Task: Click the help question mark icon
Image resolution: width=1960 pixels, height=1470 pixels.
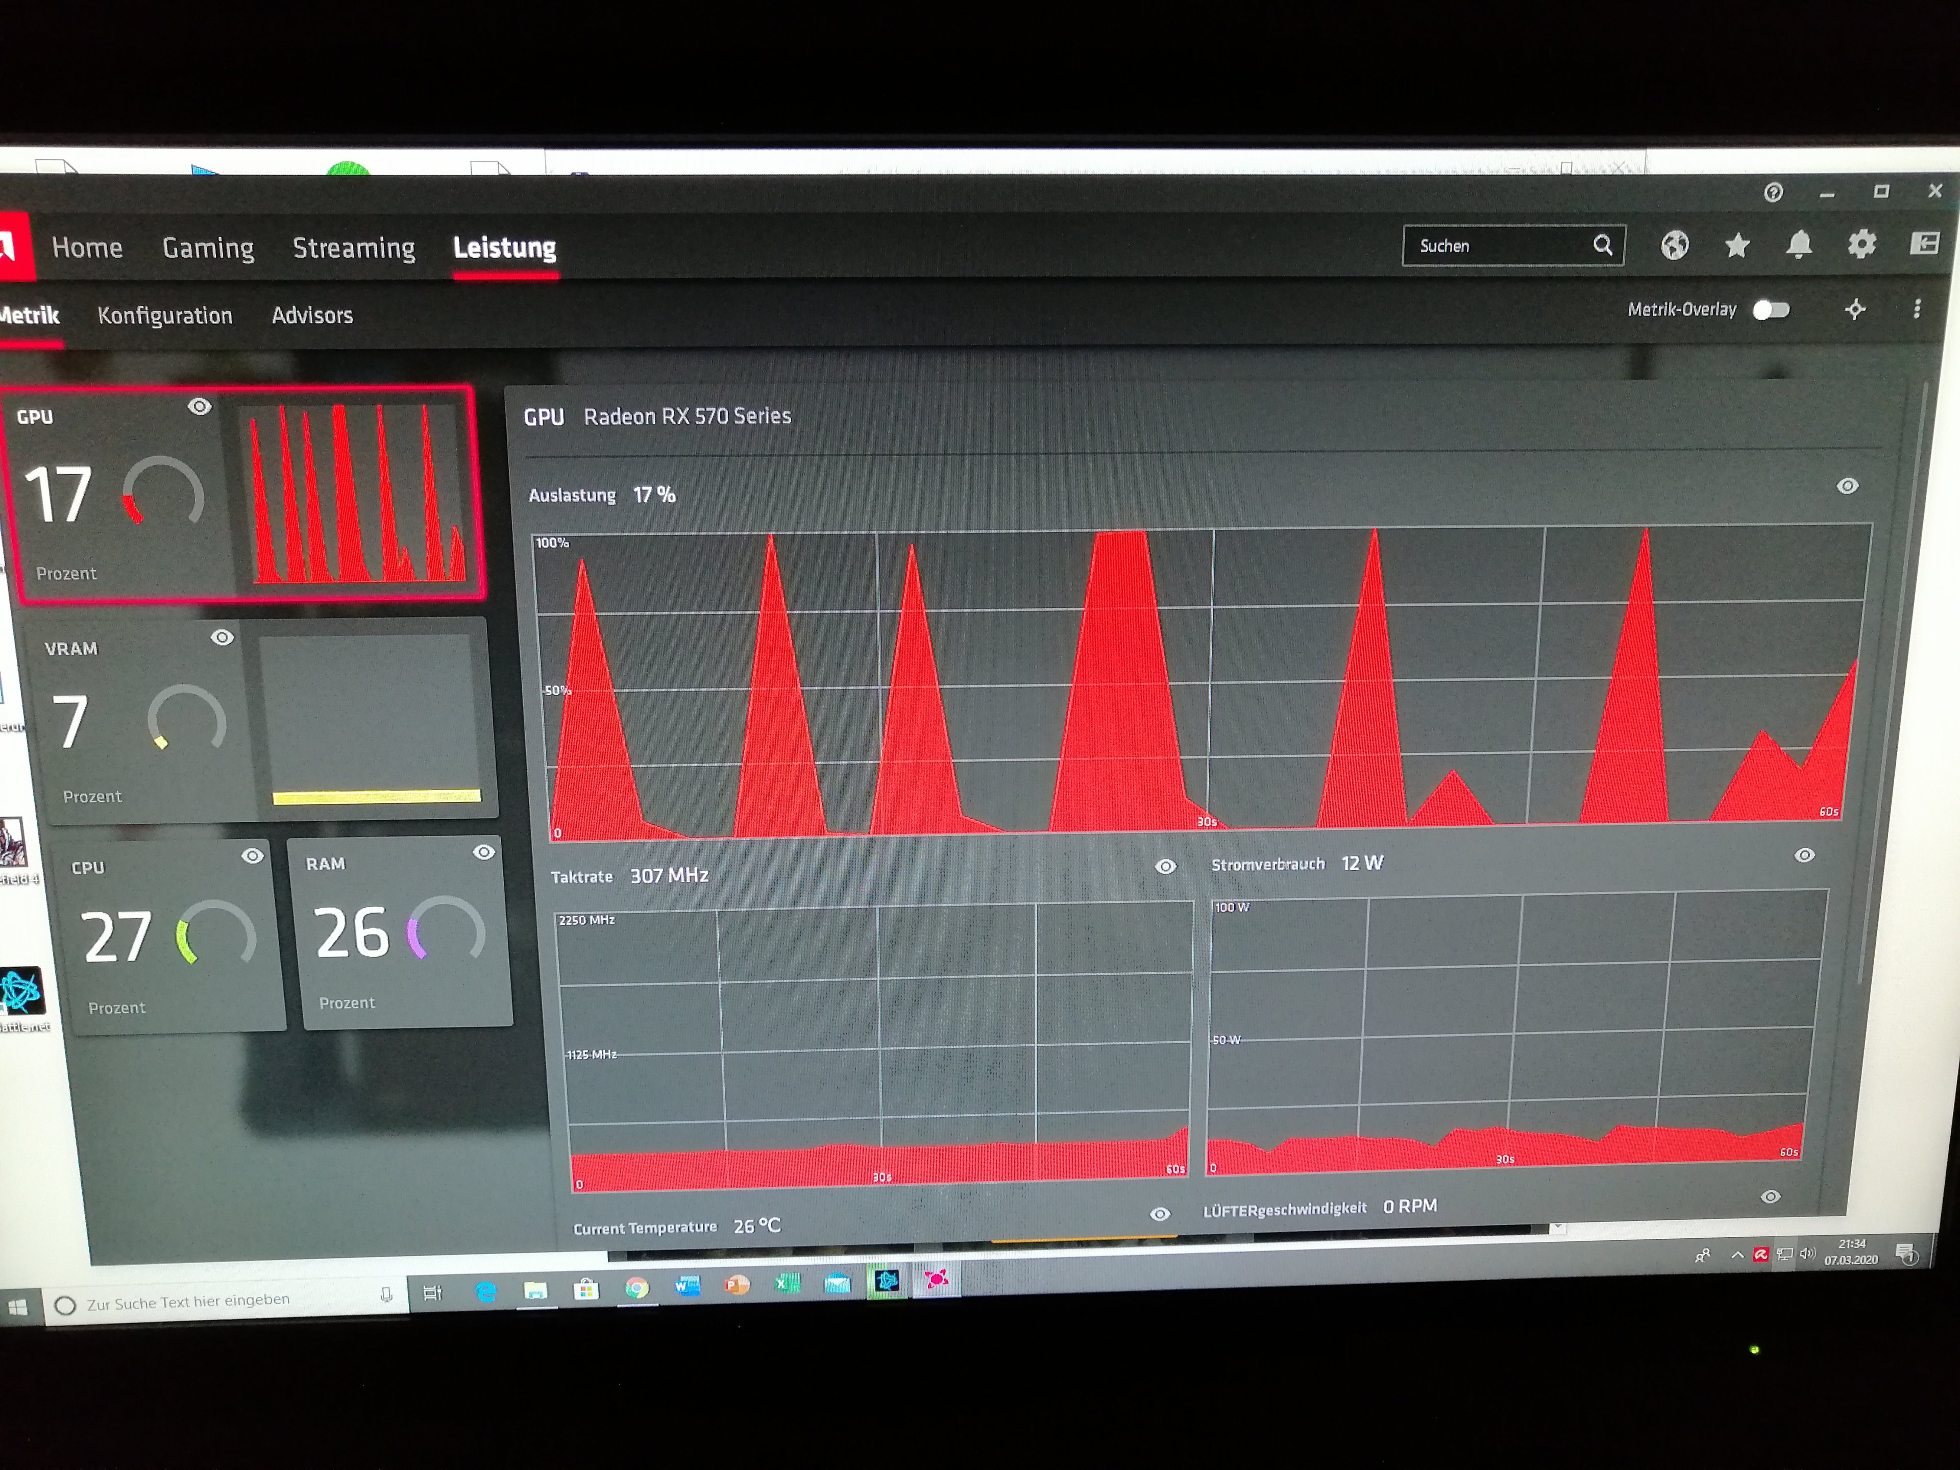Action: pyautogui.click(x=1773, y=192)
